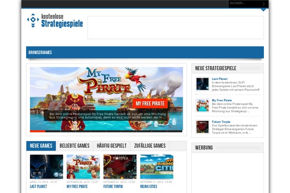
Task: Click the My Free Pirate sidebar thumbnail
Action: point(203,106)
